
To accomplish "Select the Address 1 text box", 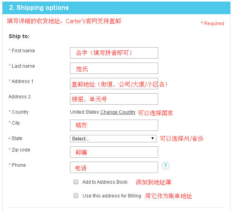I will 114,84.
